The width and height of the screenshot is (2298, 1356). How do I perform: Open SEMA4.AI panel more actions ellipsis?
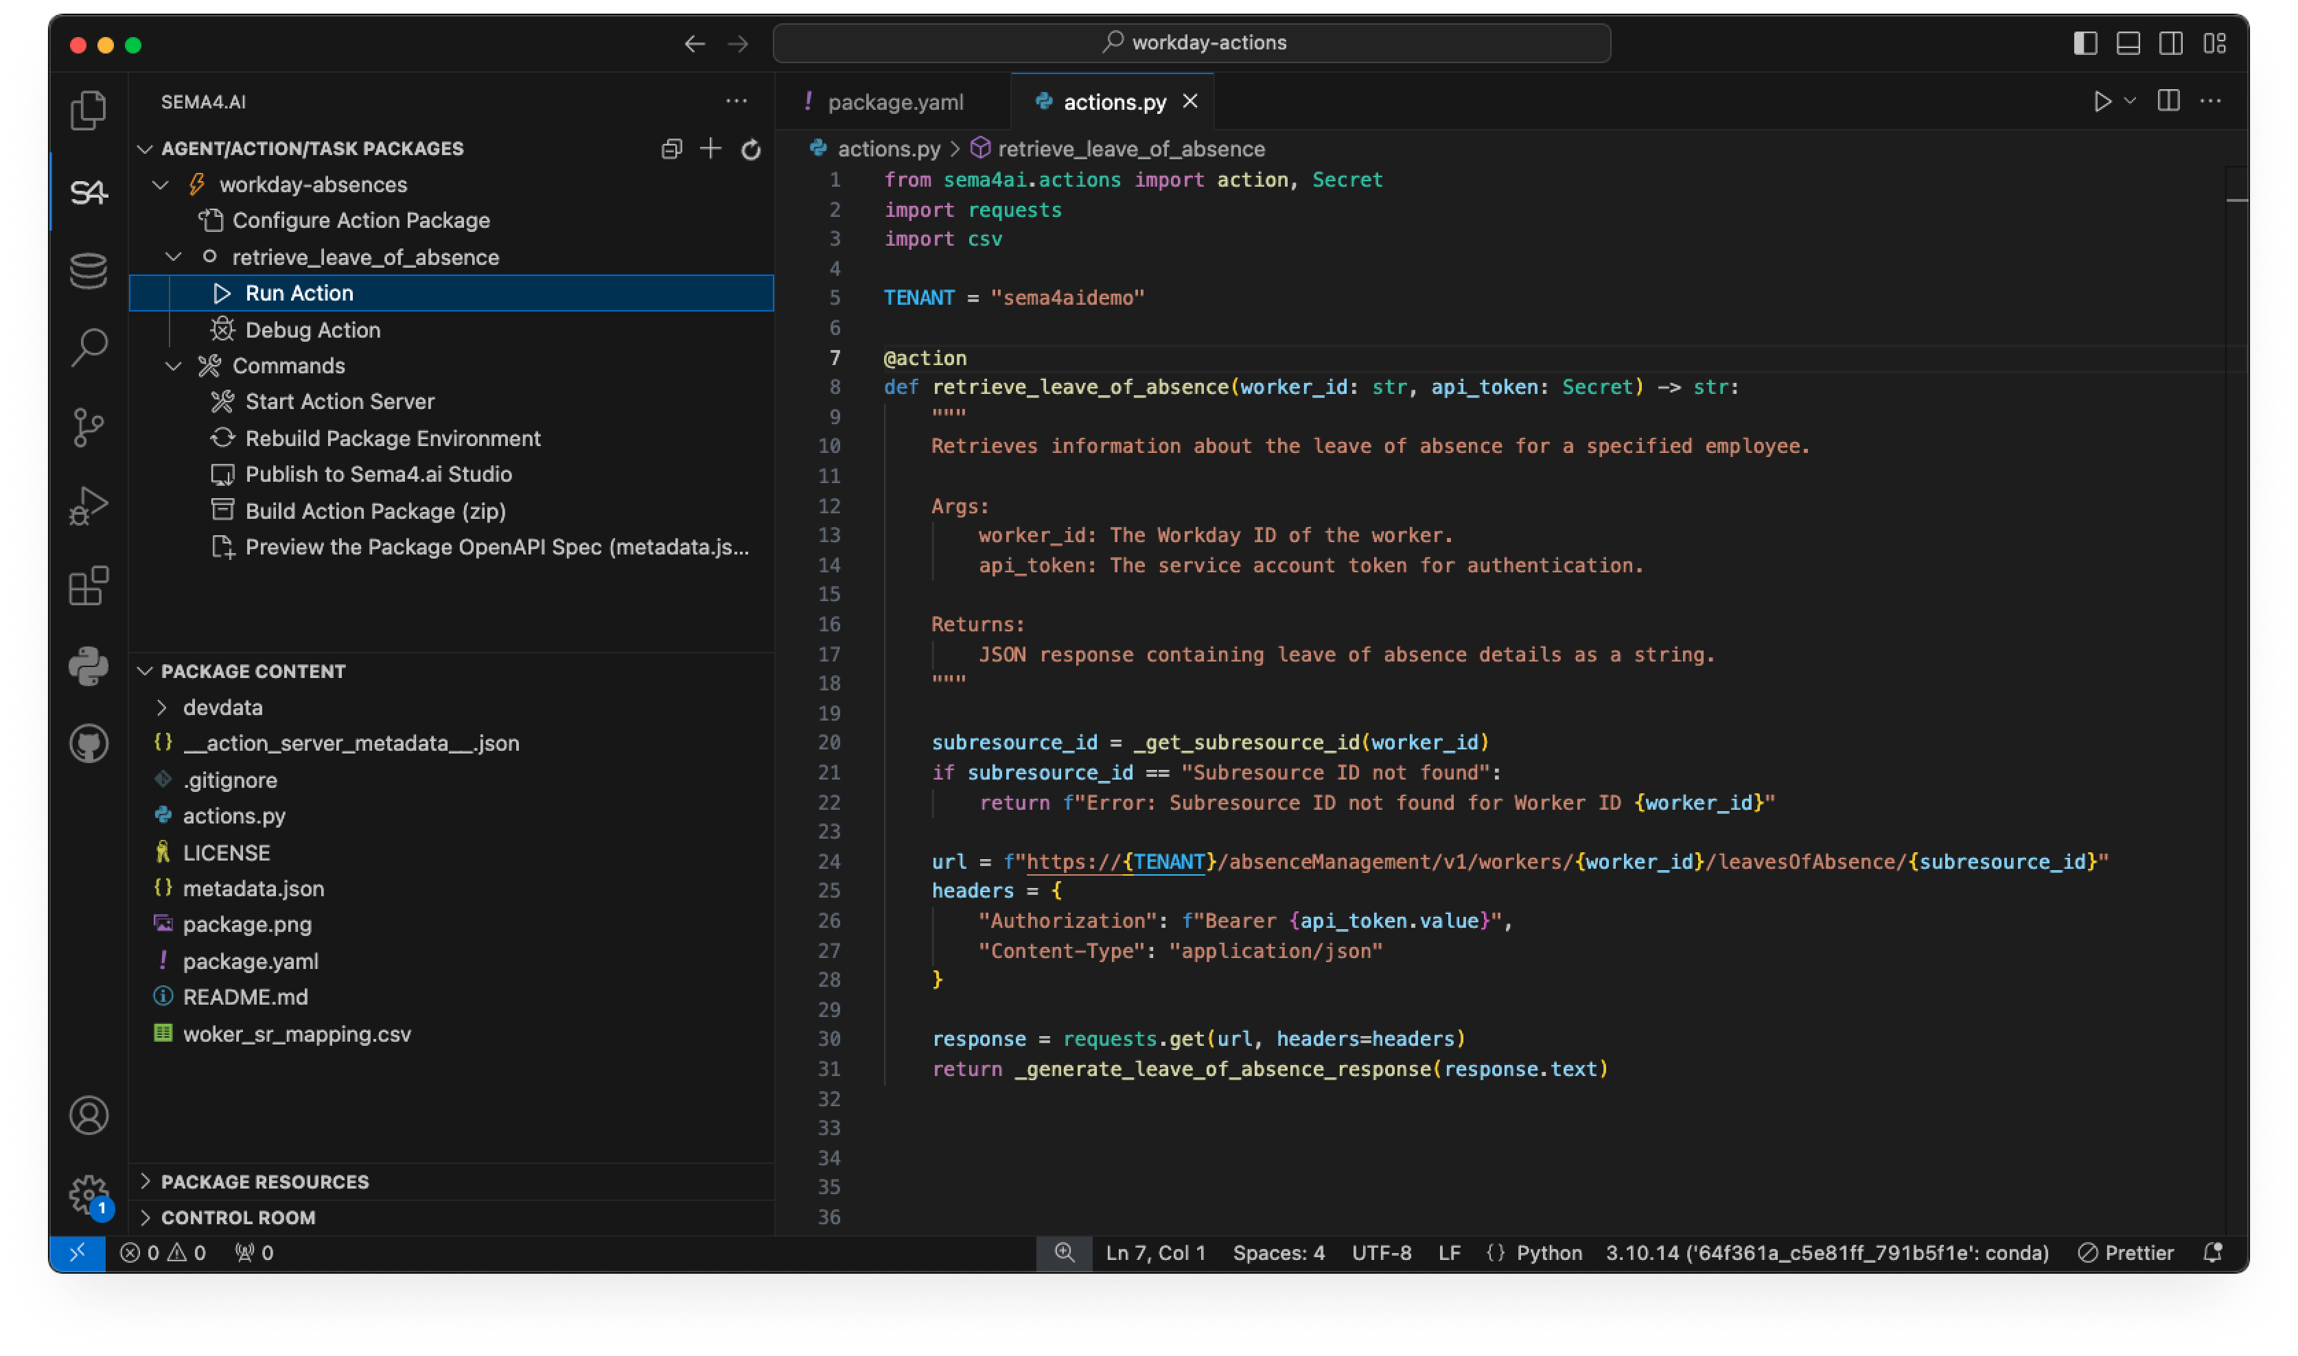pyautogui.click(x=736, y=102)
